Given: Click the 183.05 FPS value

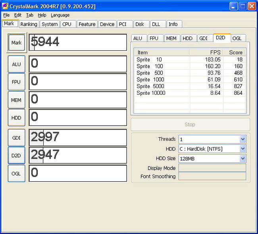Looking at the screenshot, I should pyautogui.click(x=213, y=59).
